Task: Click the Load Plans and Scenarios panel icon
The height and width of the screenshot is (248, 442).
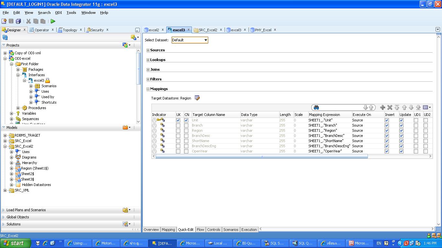Action: pos(127,210)
